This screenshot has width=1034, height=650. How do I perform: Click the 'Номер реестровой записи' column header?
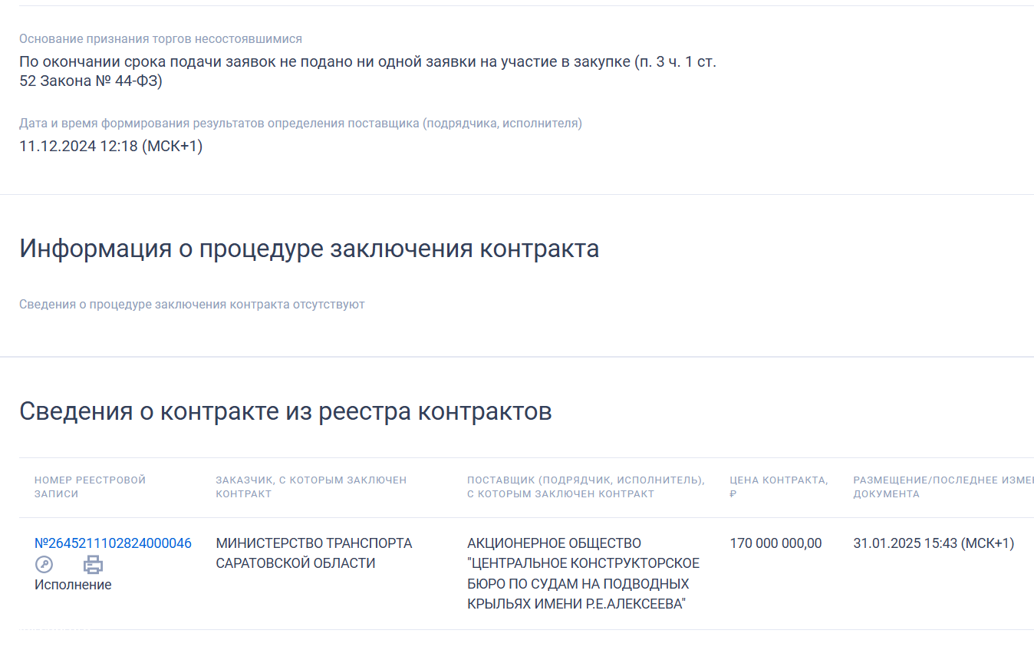(90, 487)
